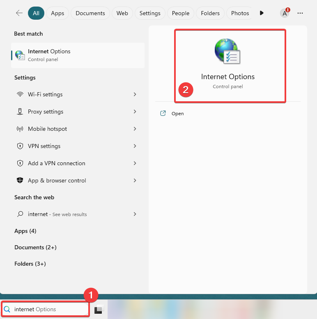Expand the Apps (4) section
317x319 pixels.
25,231
